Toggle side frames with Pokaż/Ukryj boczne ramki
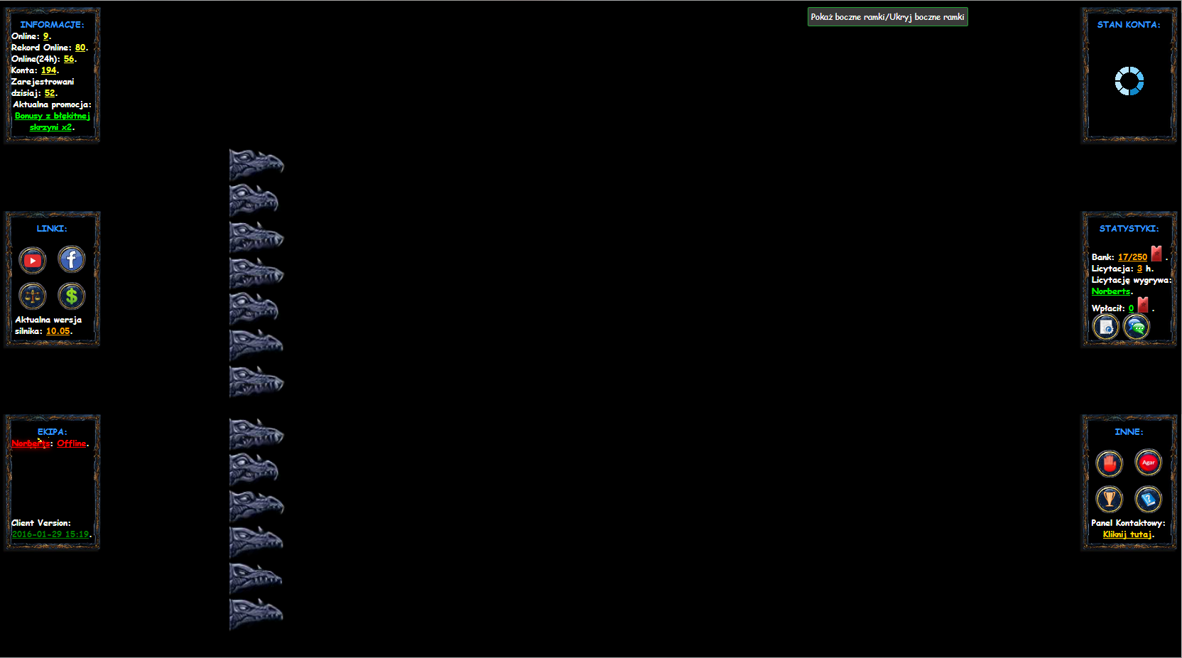 point(887,17)
